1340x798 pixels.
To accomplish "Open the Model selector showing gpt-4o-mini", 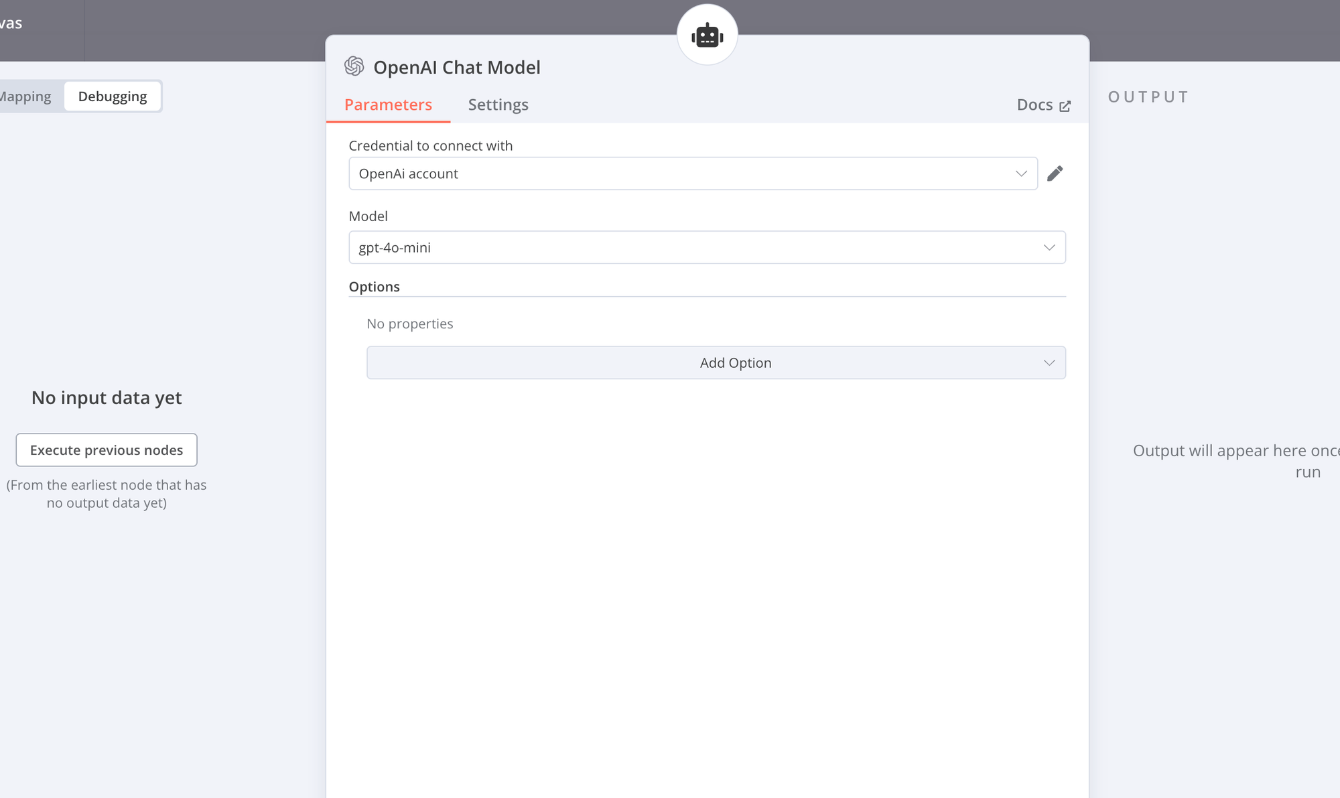I will pos(707,247).
